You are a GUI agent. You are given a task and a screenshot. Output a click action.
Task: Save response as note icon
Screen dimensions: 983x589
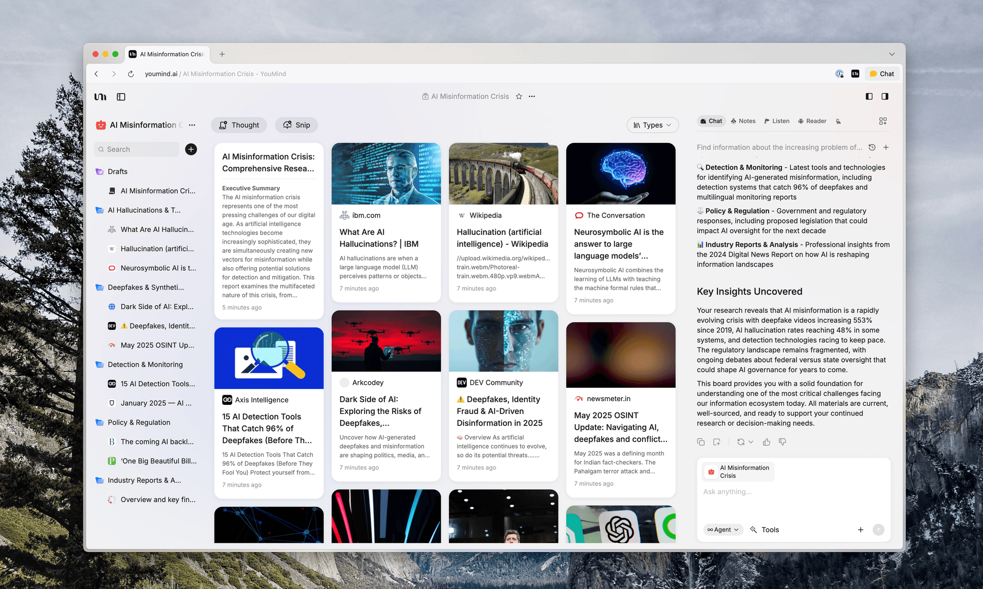(x=717, y=442)
